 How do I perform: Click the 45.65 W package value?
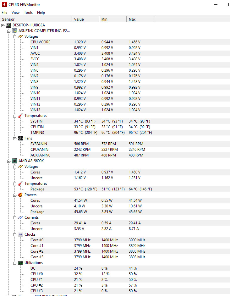tap(80, 212)
